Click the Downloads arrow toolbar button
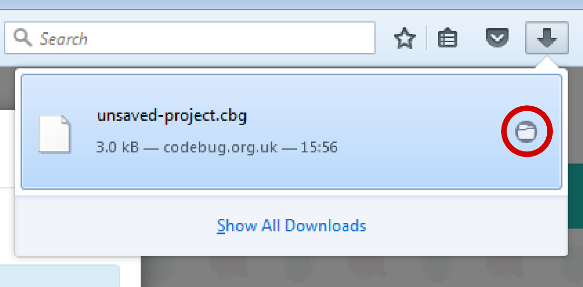The height and width of the screenshot is (287, 583). [x=547, y=38]
